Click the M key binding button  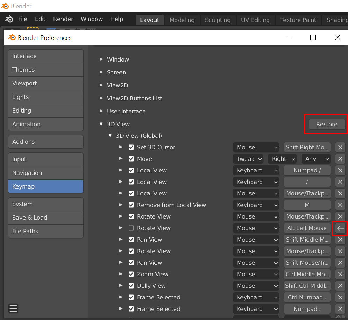[307, 205]
